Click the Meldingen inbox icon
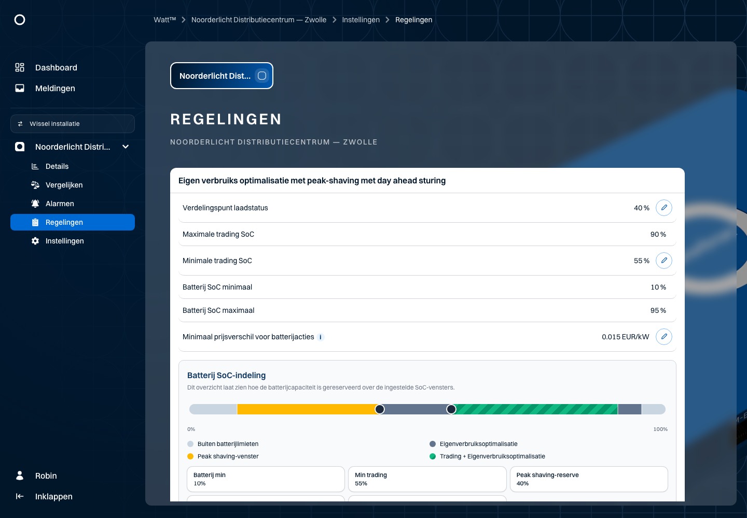 click(x=20, y=88)
